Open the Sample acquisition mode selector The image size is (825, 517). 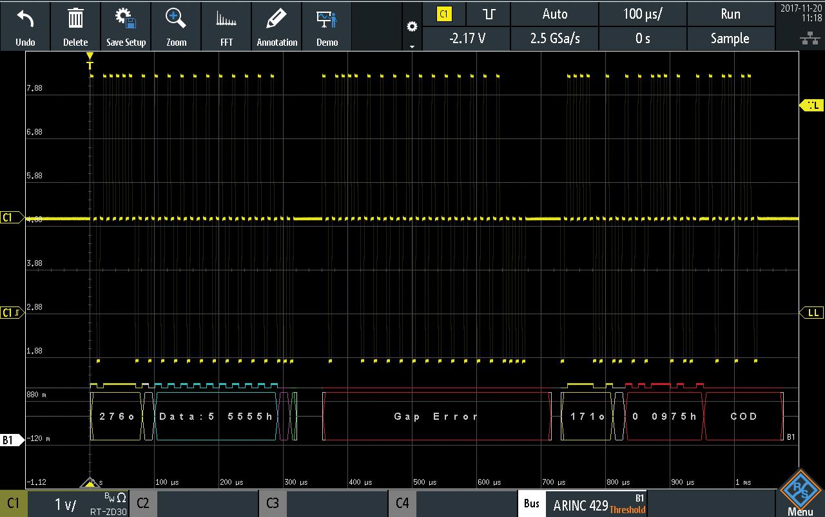(730, 39)
